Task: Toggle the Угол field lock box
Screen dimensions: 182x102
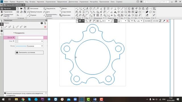Action: click(17, 41)
